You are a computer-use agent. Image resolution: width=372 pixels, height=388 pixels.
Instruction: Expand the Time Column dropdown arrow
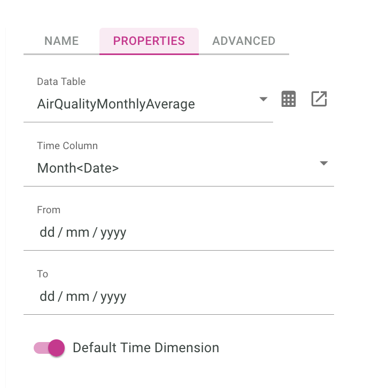(323, 164)
